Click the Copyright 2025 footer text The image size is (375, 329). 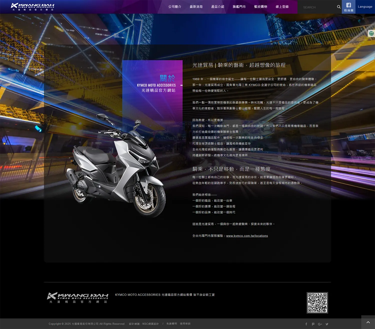tap(86, 324)
